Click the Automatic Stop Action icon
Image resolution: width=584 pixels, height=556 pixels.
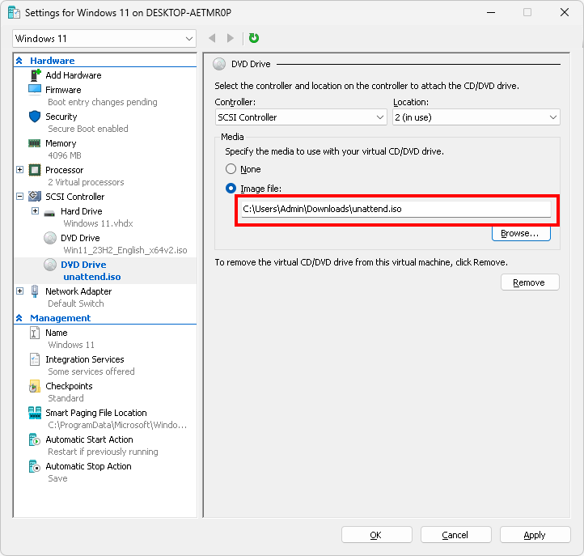point(34,466)
